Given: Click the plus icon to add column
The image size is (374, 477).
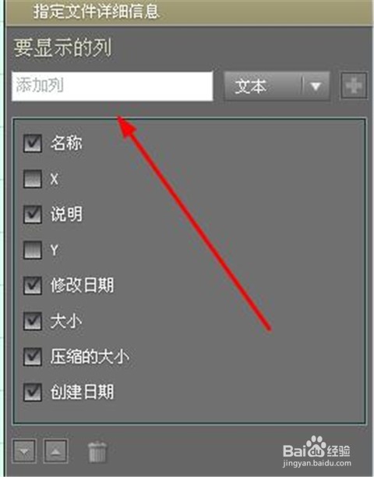Looking at the screenshot, I should (354, 86).
